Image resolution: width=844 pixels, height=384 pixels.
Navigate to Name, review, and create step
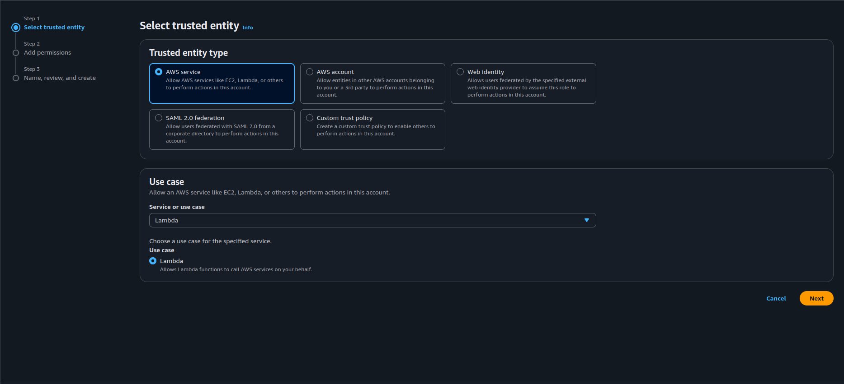[60, 78]
